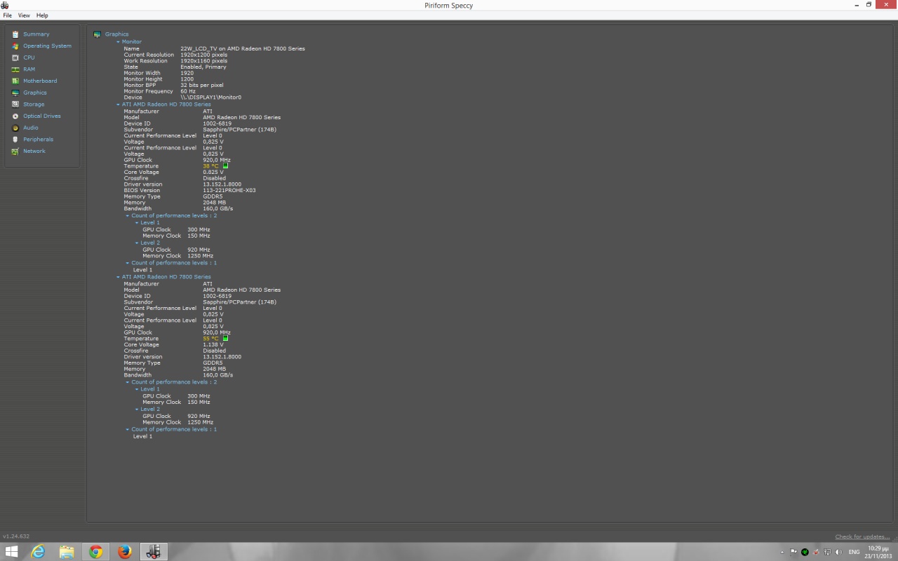Screen dimensions: 898x561
Task: Open File Explorer from the taskbar
Action: (67, 552)
